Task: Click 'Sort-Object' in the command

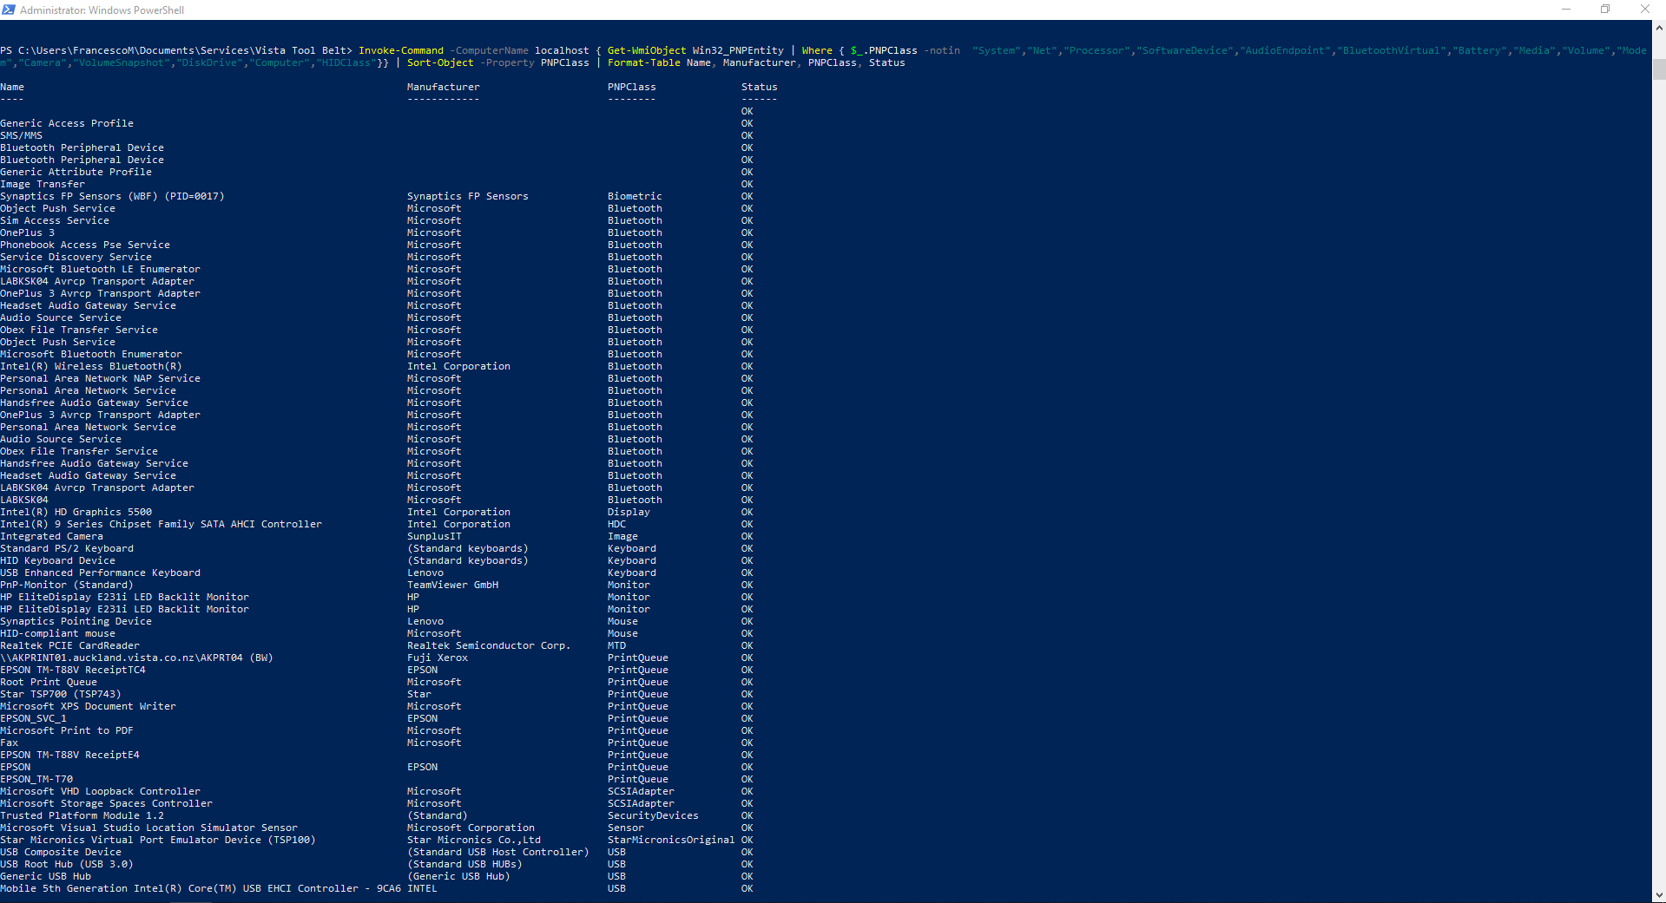Action: (x=440, y=62)
